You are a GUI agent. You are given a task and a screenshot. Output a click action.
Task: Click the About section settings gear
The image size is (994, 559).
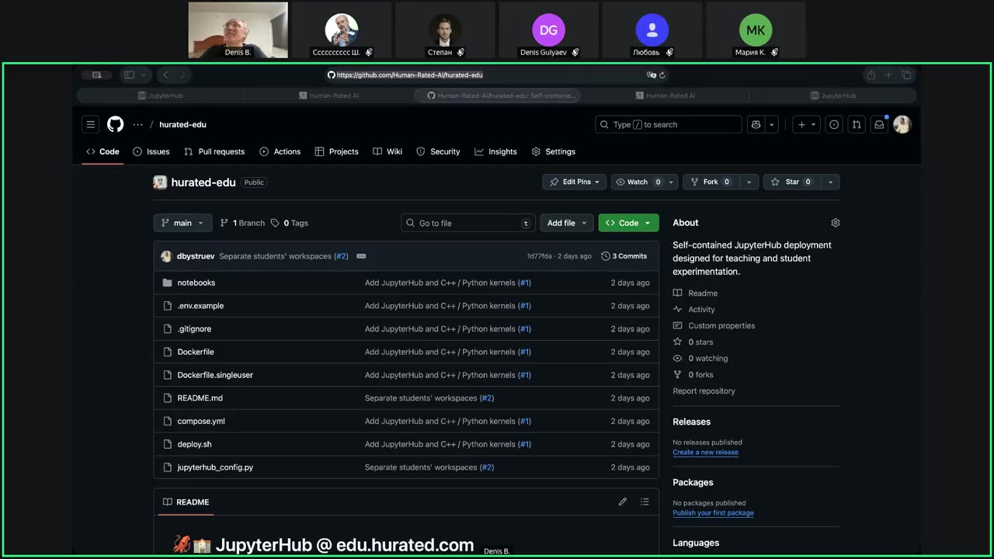pos(836,223)
